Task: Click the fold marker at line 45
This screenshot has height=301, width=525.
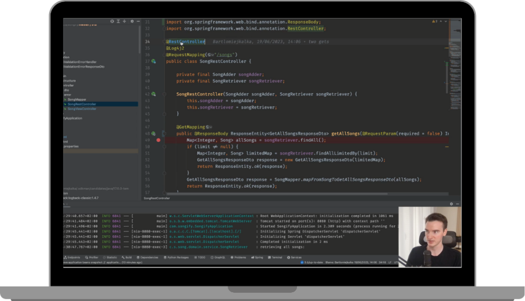Action: pyautogui.click(x=165, y=114)
